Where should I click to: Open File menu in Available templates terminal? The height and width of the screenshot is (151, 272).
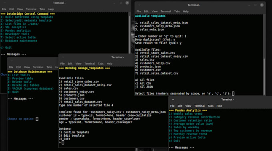(139, 12)
